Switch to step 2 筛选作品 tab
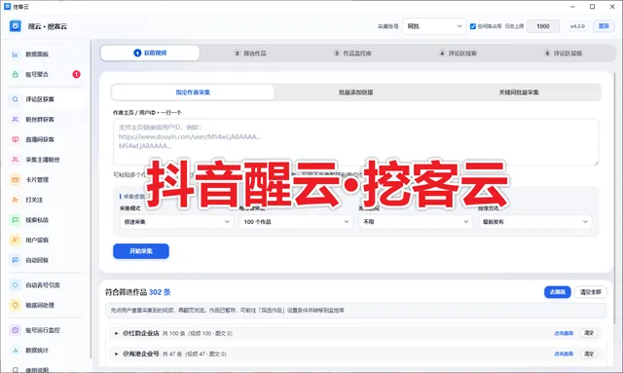The height and width of the screenshot is (373, 623). [250, 54]
